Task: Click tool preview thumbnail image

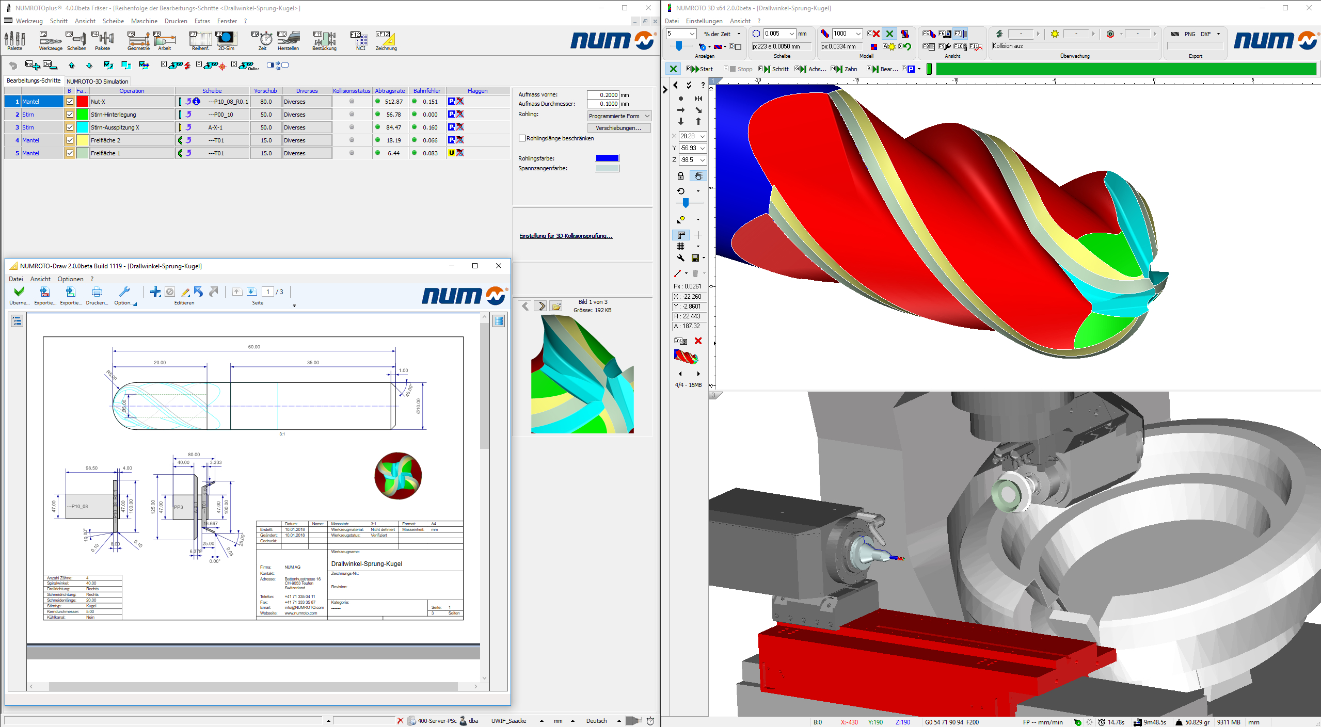Action: pos(582,374)
